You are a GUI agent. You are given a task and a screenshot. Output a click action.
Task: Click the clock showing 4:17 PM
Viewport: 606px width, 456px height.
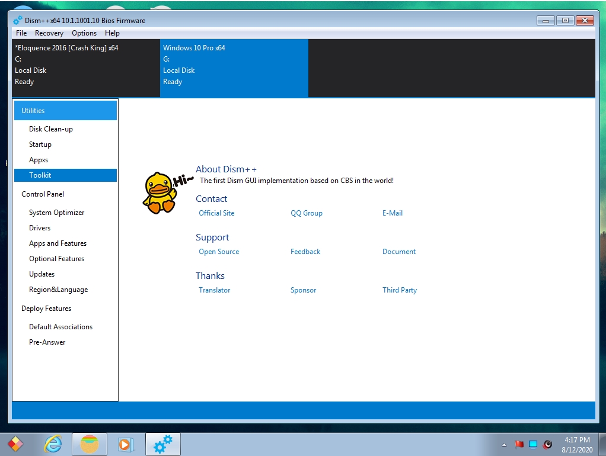point(577,444)
